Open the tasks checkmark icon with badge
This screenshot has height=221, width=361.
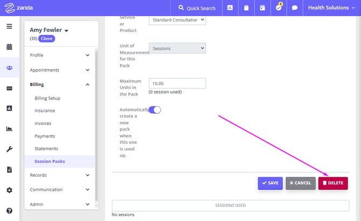pyautogui.click(x=279, y=8)
